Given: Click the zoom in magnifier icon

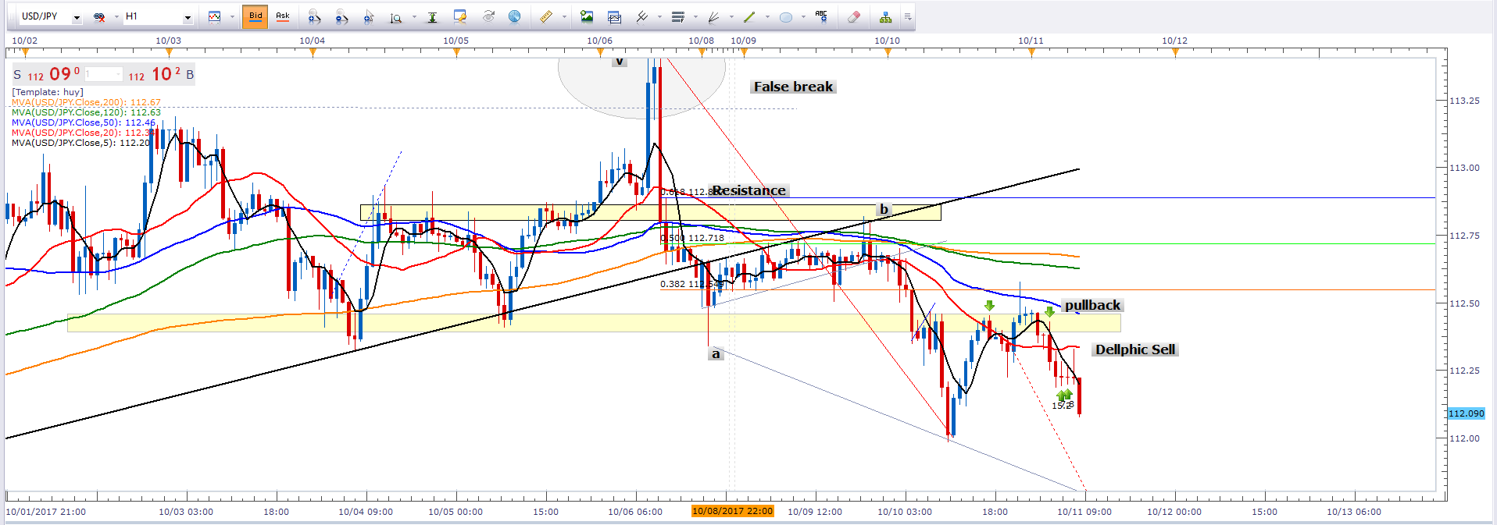Looking at the screenshot, I should tap(314, 16).
